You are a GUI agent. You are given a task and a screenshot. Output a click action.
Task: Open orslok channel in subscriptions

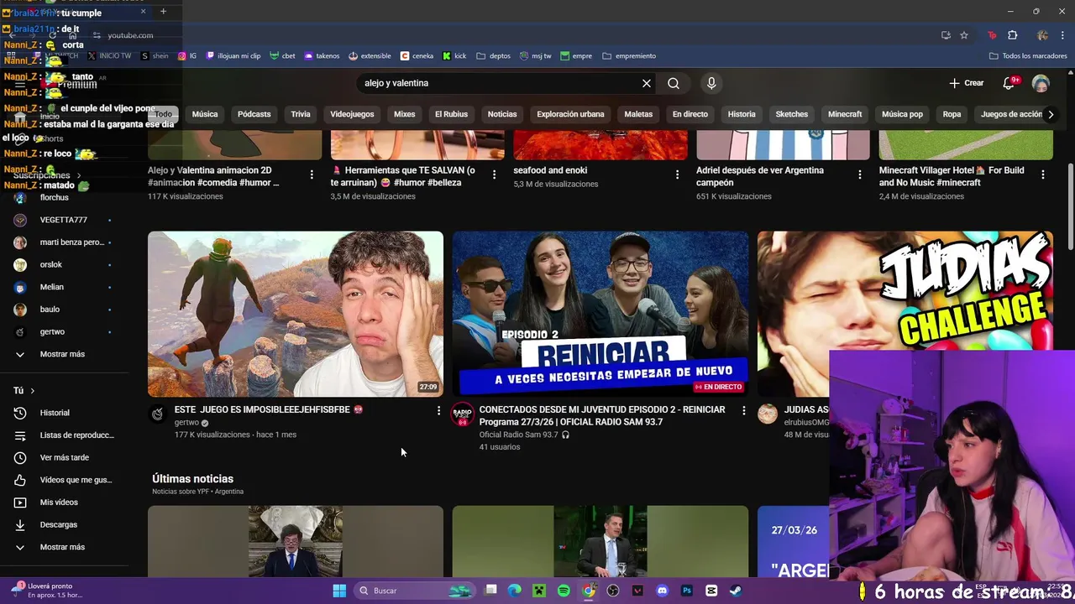click(50, 264)
